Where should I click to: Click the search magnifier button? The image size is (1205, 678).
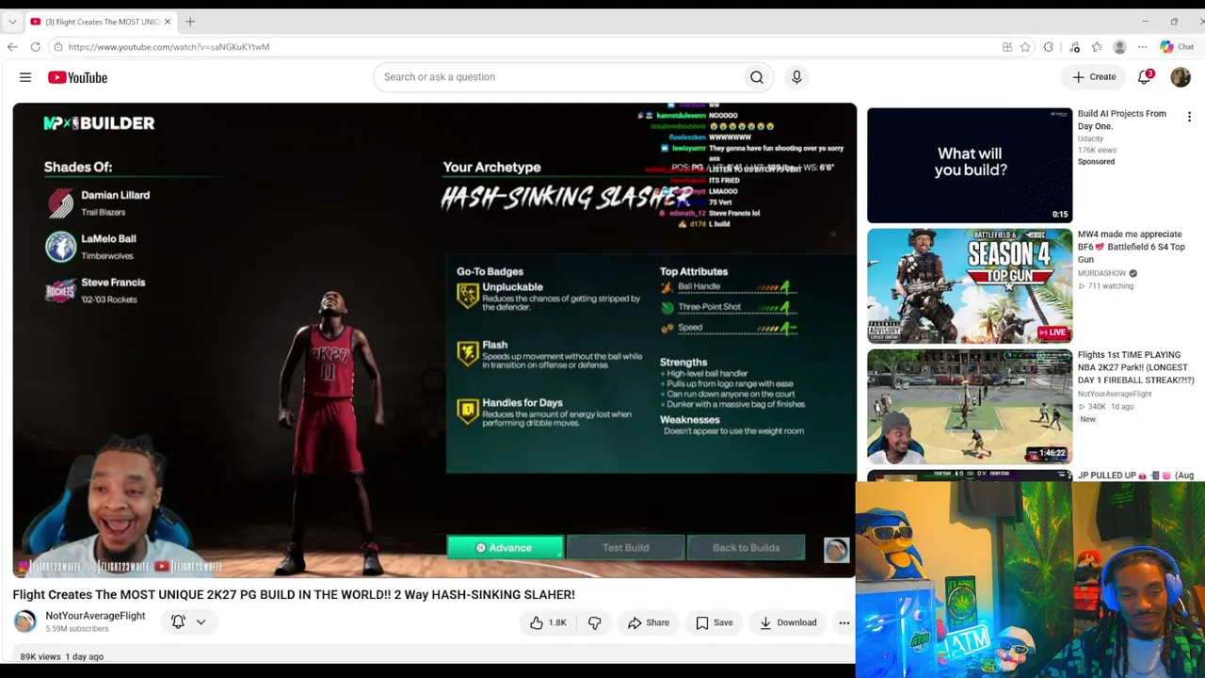pos(756,77)
